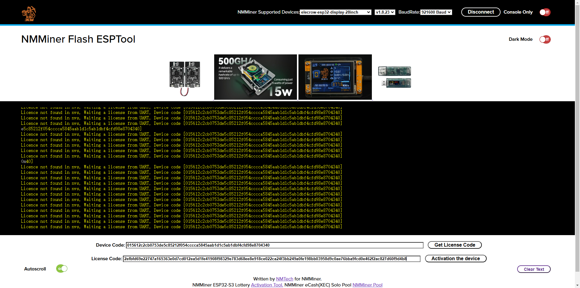The height and width of the screenshot is (288, 580).
Task: Open the supported devices dropdown
Action: [x=335, y=12]
